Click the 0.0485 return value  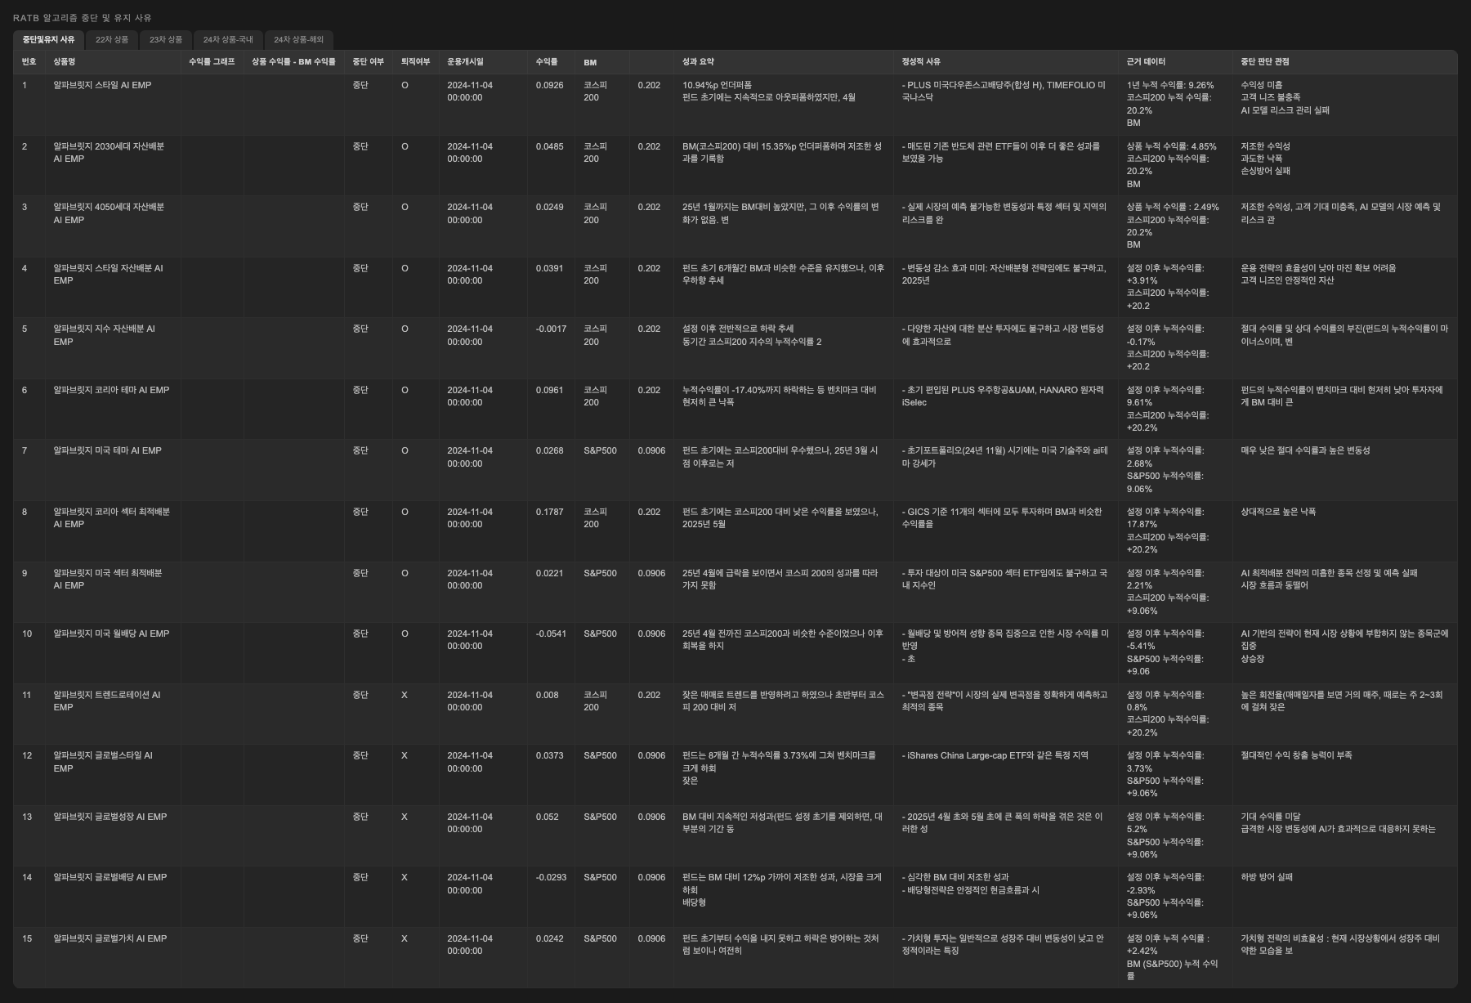point(549,146)
